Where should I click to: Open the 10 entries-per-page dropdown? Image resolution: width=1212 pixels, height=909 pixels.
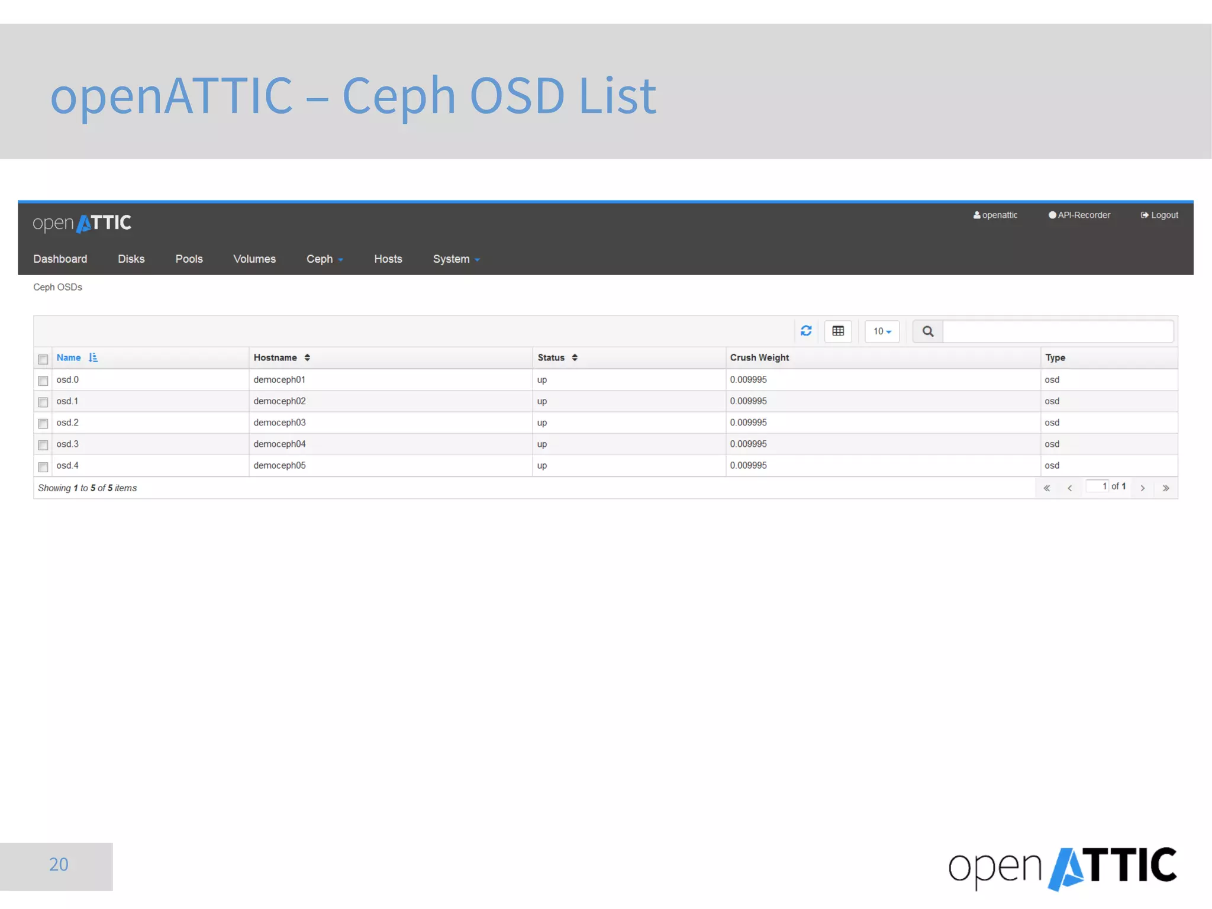coord(882,331)
